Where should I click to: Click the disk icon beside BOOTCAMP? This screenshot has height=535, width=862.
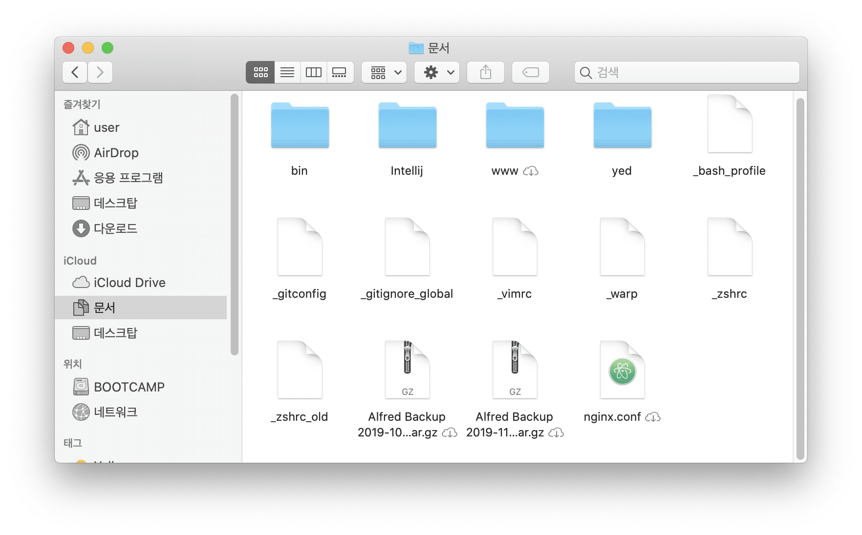coord(81,387)
